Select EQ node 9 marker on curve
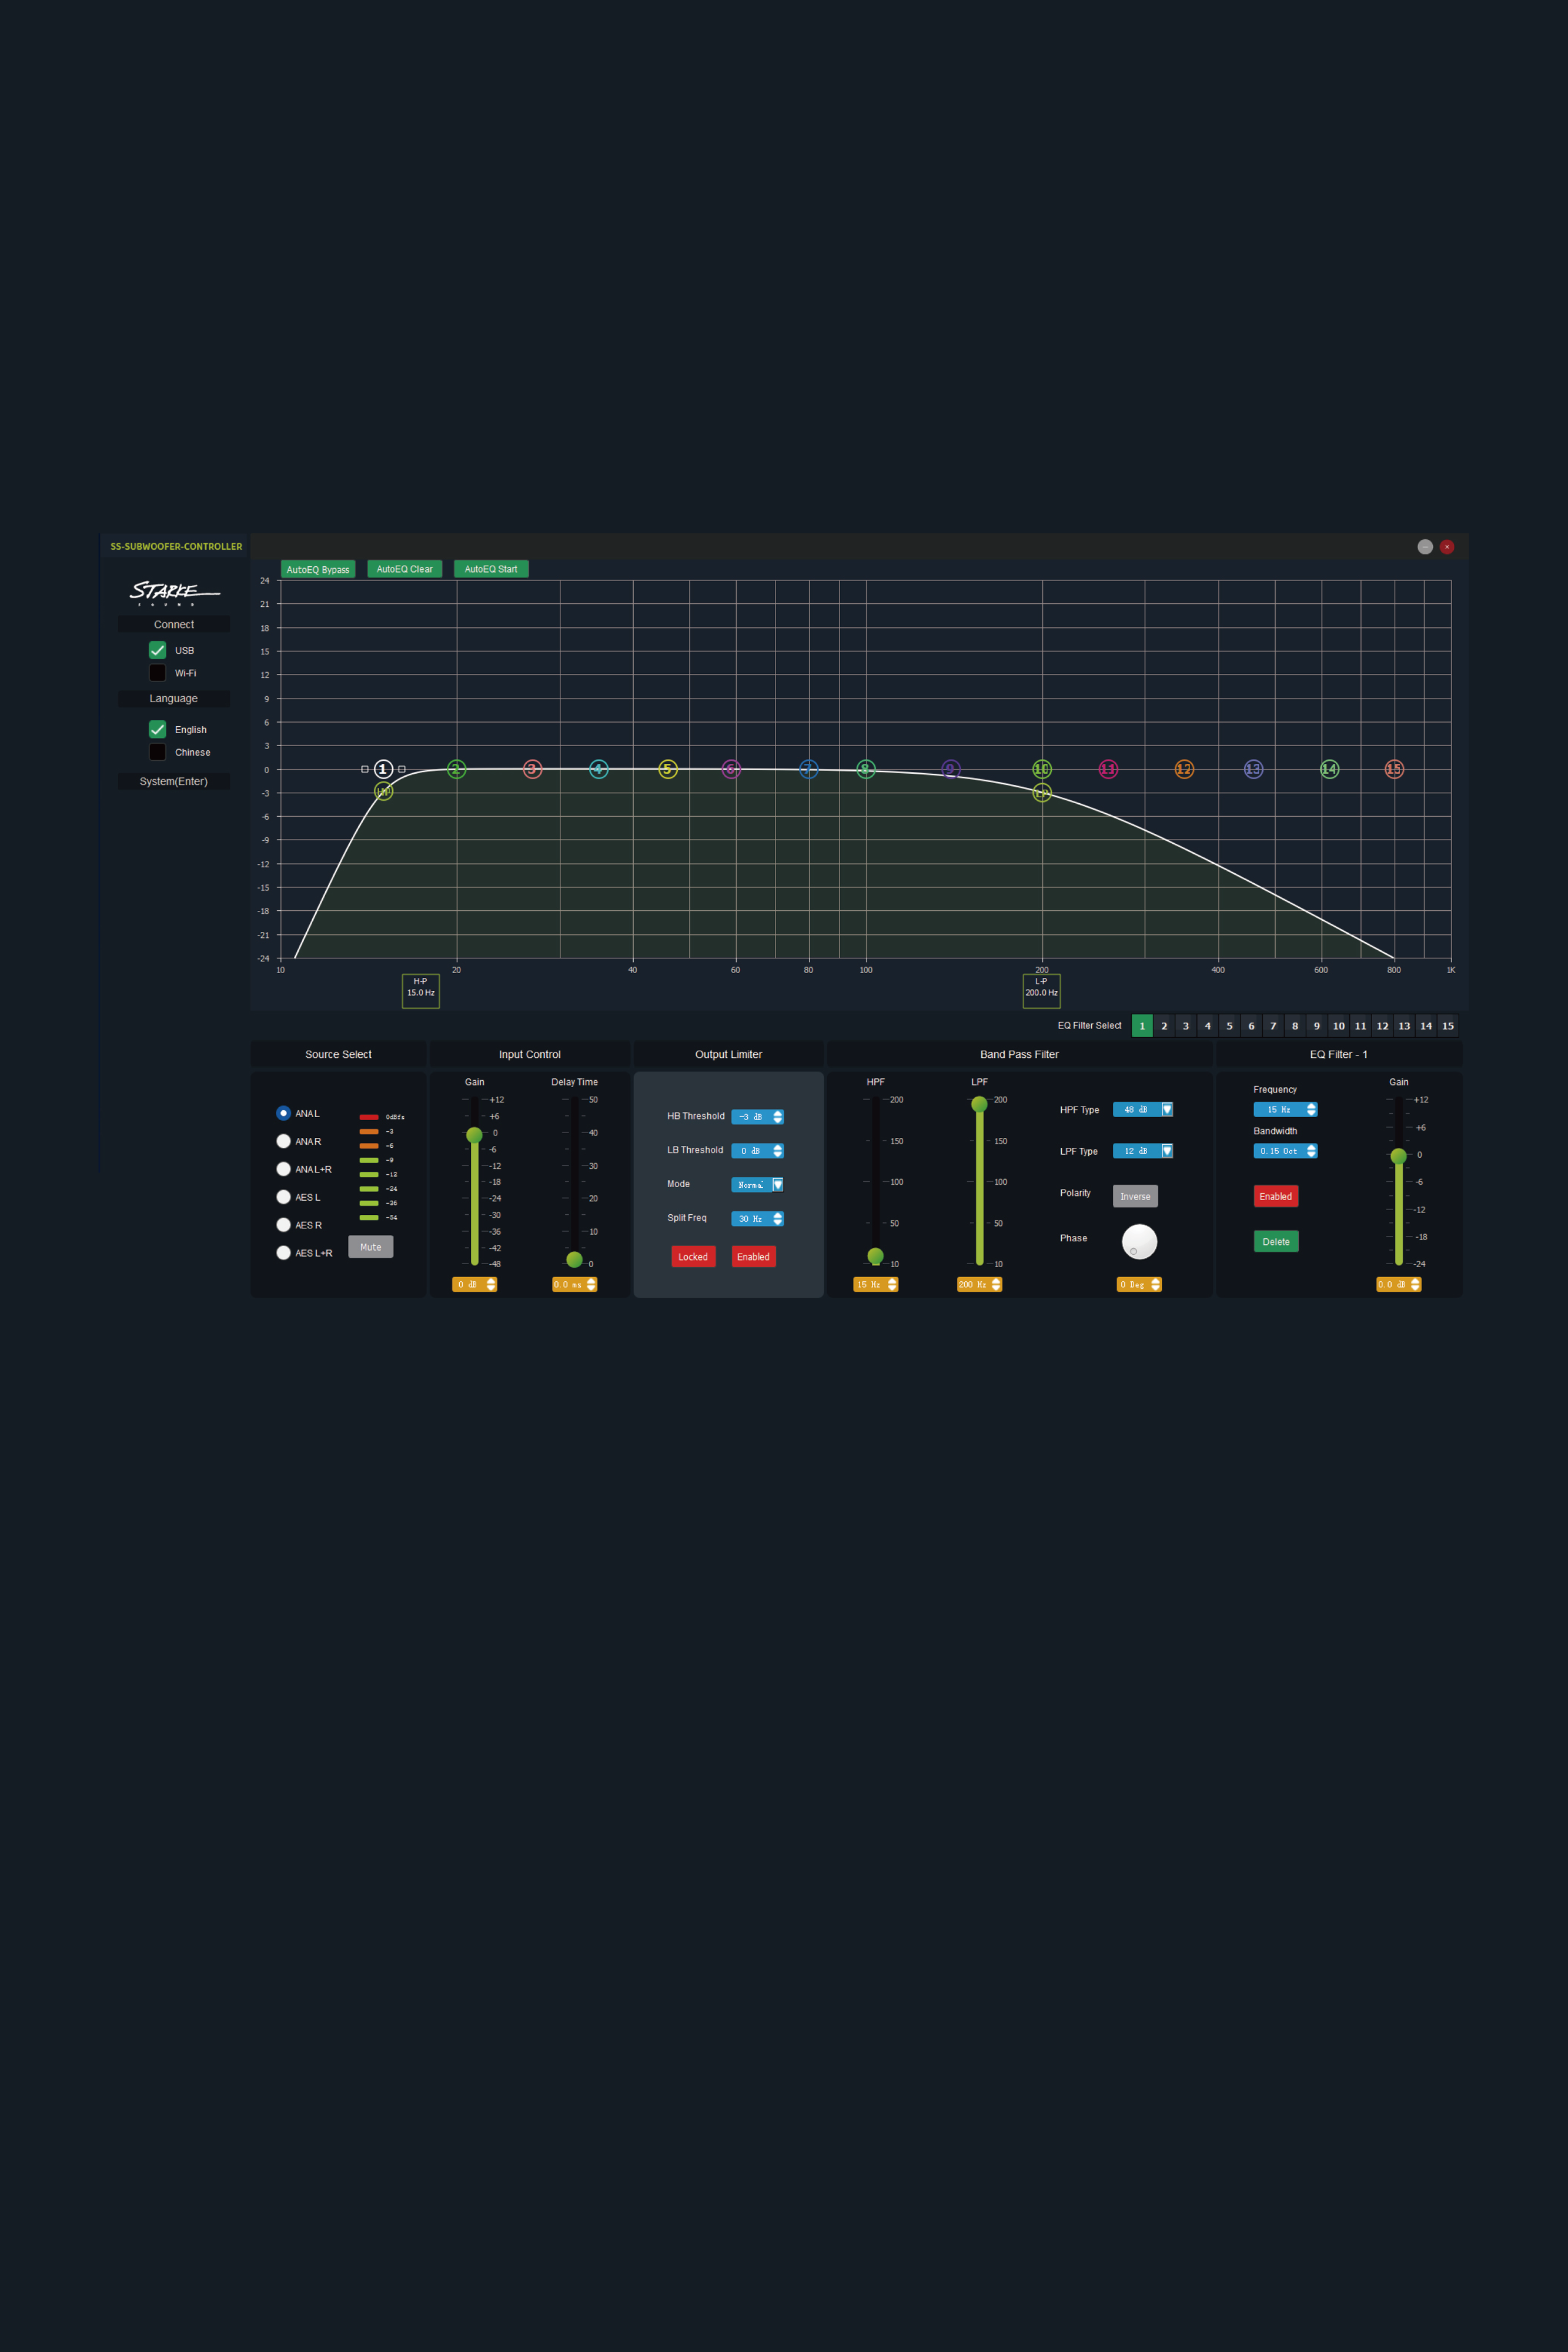Image resolution: width=1568 pixels, height=2352 pixels. click(951, 769)
